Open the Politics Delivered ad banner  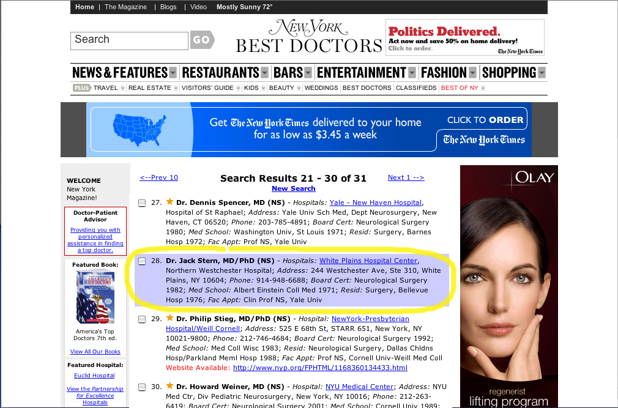(x=465, y=37)
